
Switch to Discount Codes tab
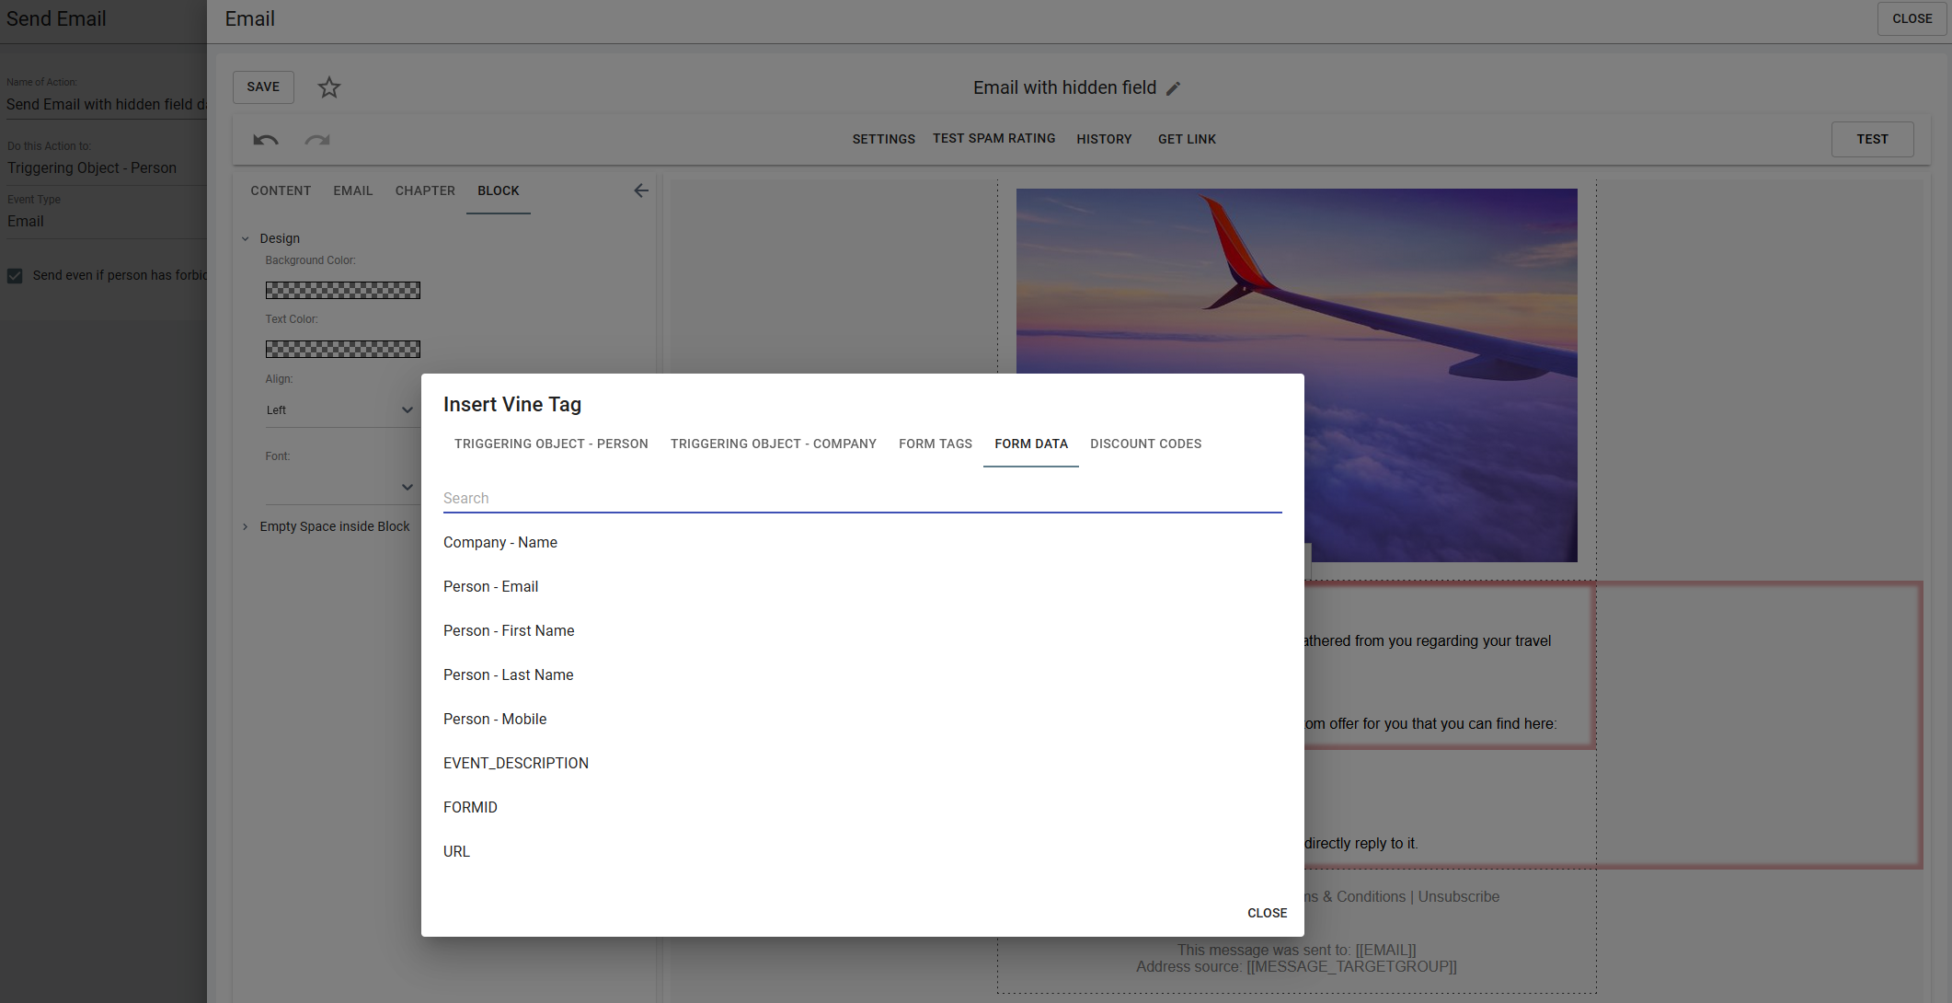click(x=1145, y=444)
